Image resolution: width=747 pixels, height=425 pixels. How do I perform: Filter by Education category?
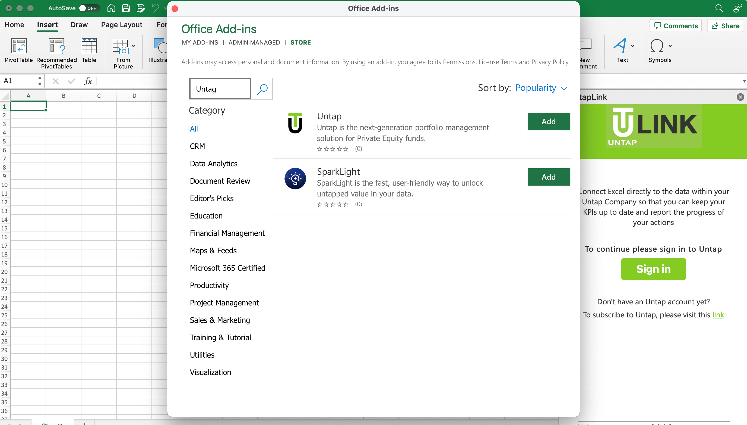[x=206, y=216]
